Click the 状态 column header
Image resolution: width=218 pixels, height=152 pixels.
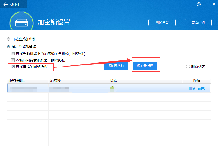(x=145, y=81)
